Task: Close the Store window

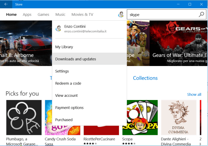Action: click(x=201, y=4)
